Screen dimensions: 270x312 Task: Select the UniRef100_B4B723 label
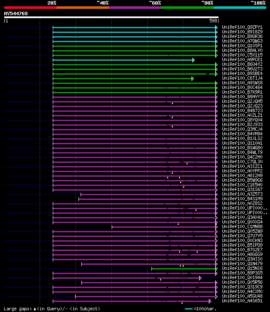tap(242, 110)
